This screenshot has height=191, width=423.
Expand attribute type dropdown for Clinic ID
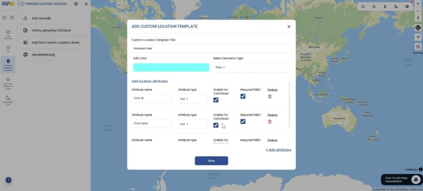pyautogui.click(x=192, y=99)
